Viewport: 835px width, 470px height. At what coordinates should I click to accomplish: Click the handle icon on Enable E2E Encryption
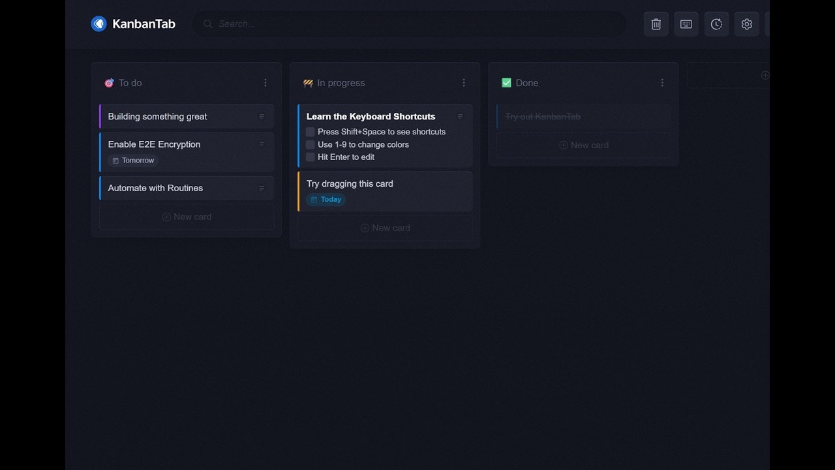[x=262, y=144]
